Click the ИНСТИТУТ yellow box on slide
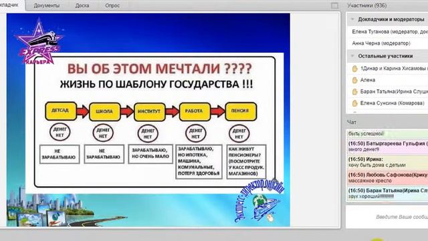The height and width of the screenshot is (241, 428). [149, 112]
